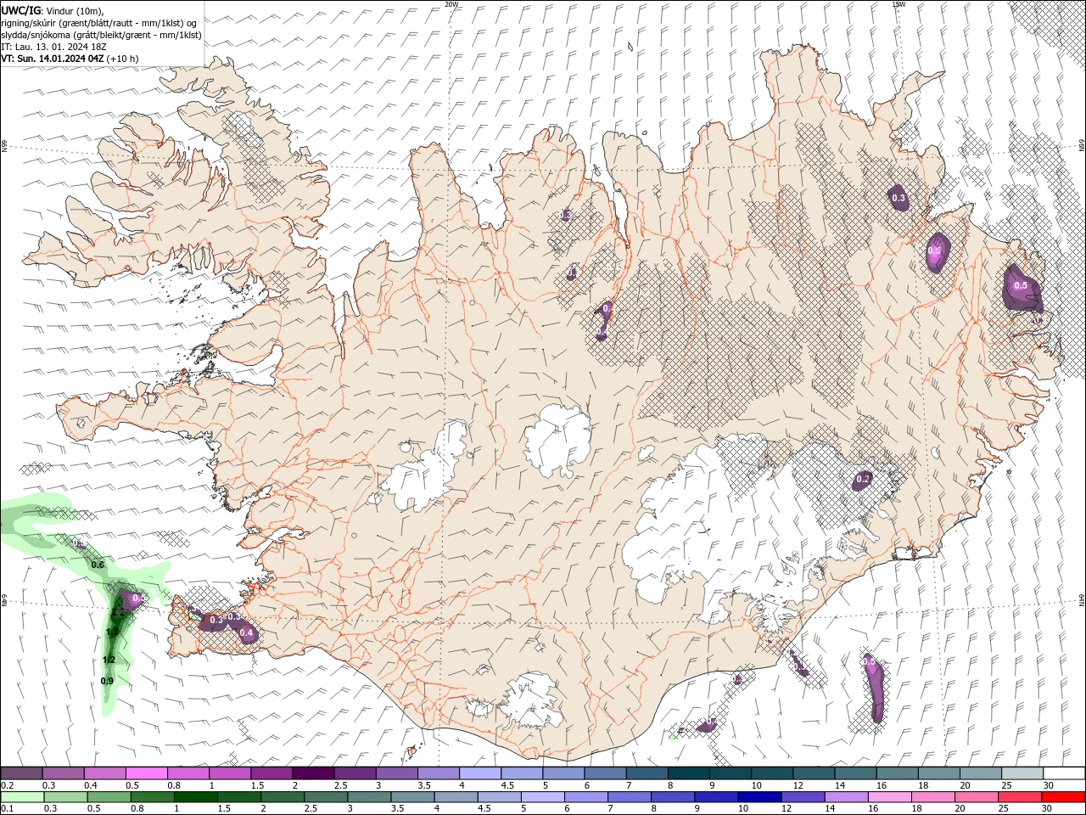This screenshot has height=815, width=1086.
Task: Click the bold UWC/IG title text
Action: coord(19,10)
